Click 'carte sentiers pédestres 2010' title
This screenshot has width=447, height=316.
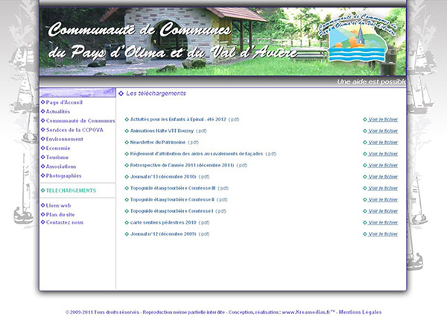pyautogui.click(x=163, y=222)
